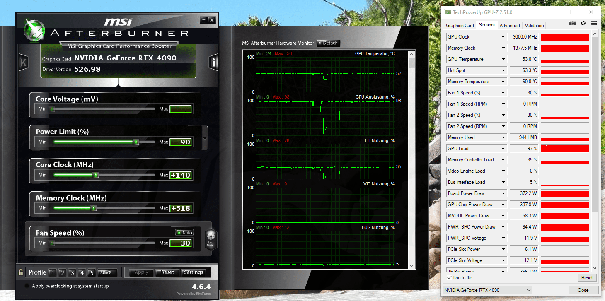Click the empty Core Voltage value field
Image resolution: width=605 pixels, height=301 pixels.
181,109
